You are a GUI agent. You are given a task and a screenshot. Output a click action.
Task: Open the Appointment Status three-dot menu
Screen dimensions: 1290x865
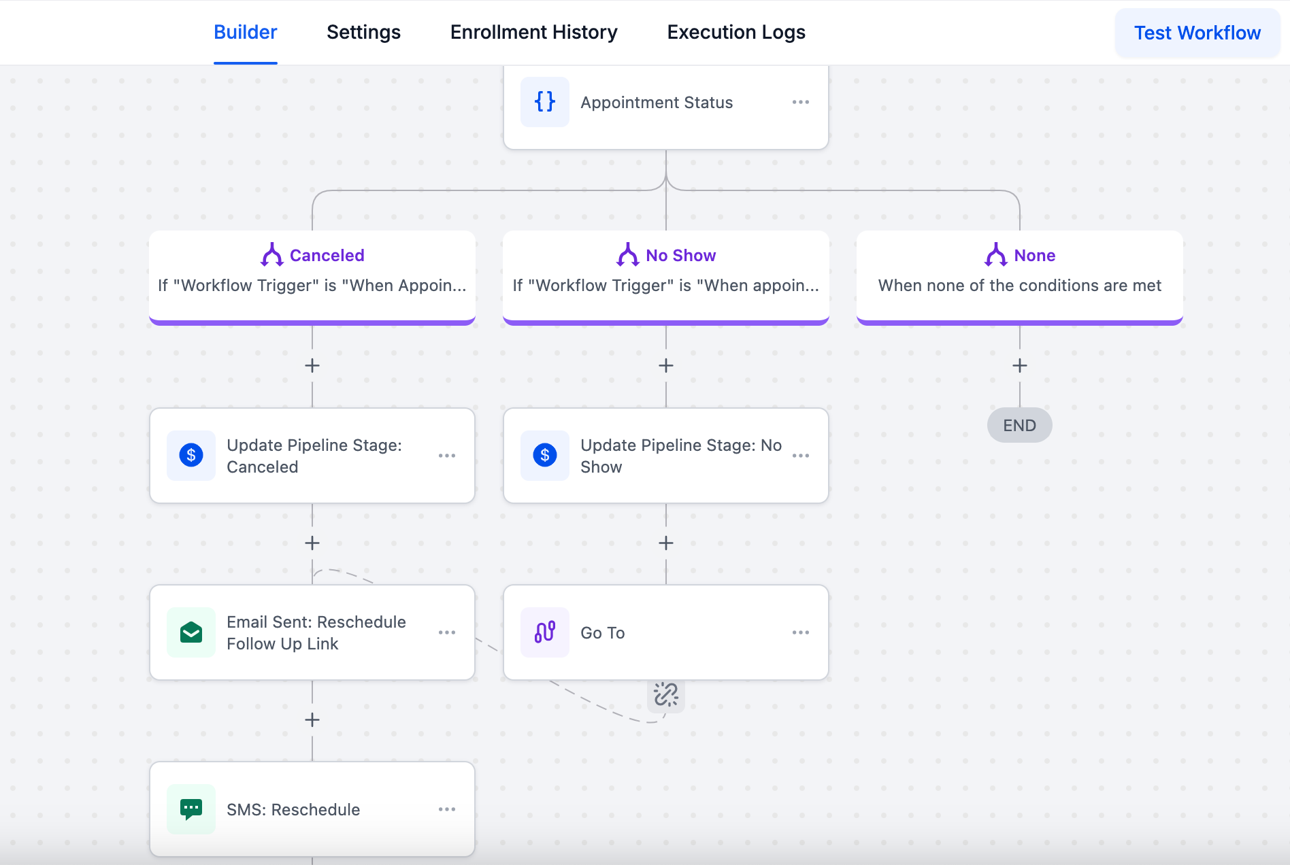(x=801, y=102)
